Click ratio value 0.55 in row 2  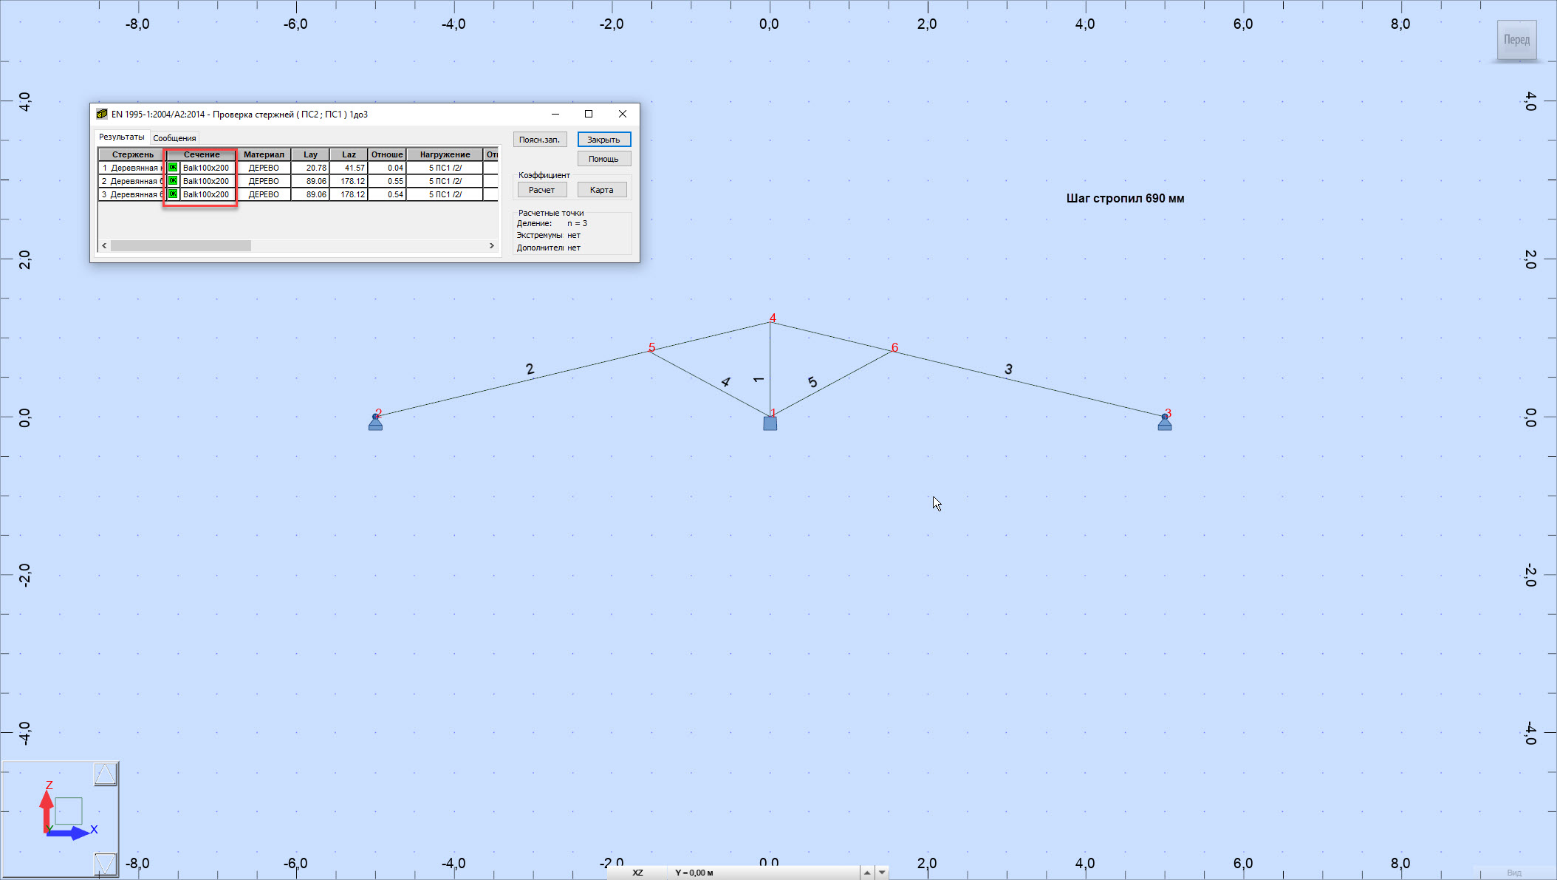click(387, 181)
